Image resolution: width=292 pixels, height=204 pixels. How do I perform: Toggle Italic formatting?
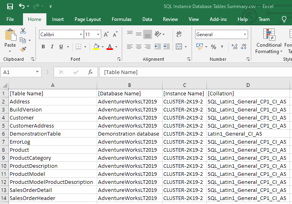pos(52,47)
